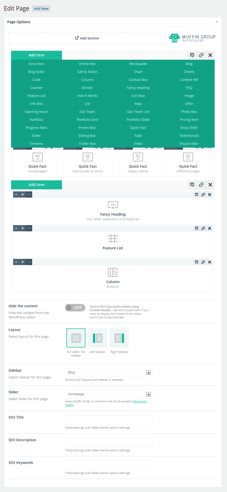This screenshot has height=492, width=227.
Task: Choose Accordion from the item menu
Action: 37,64
